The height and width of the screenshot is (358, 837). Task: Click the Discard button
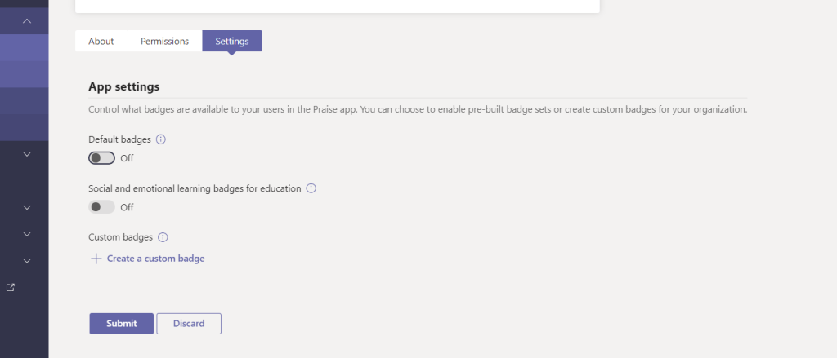[x=189, y=324]
